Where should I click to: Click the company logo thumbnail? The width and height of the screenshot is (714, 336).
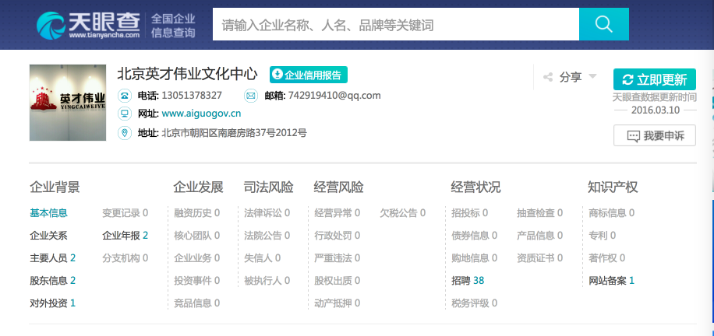[67, 103]
